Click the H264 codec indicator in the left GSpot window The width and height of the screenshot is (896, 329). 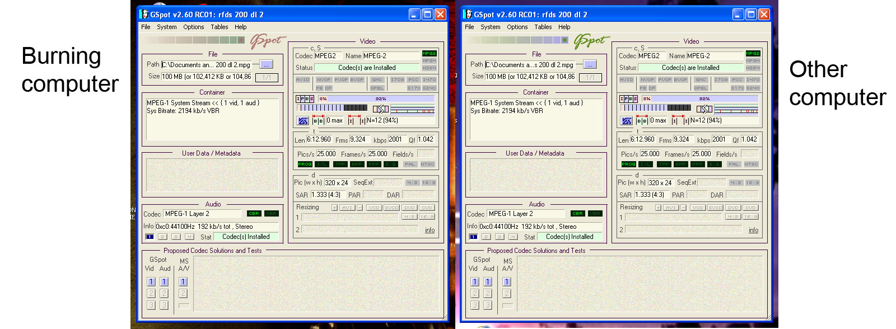click(x=429, y=68)
